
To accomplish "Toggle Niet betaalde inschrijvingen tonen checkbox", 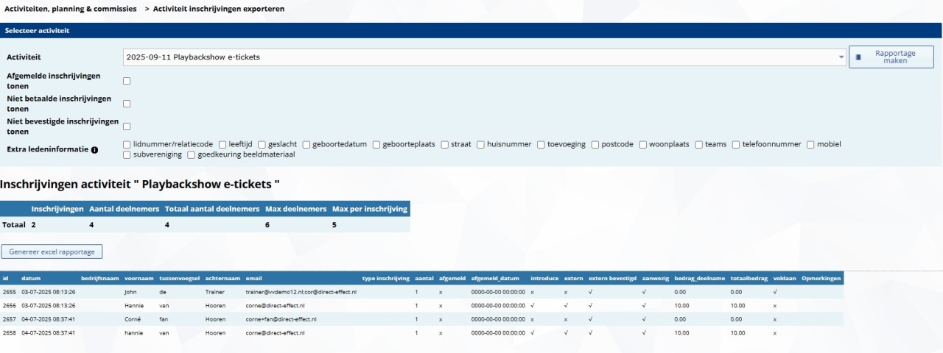I will [x=127, y=104].
